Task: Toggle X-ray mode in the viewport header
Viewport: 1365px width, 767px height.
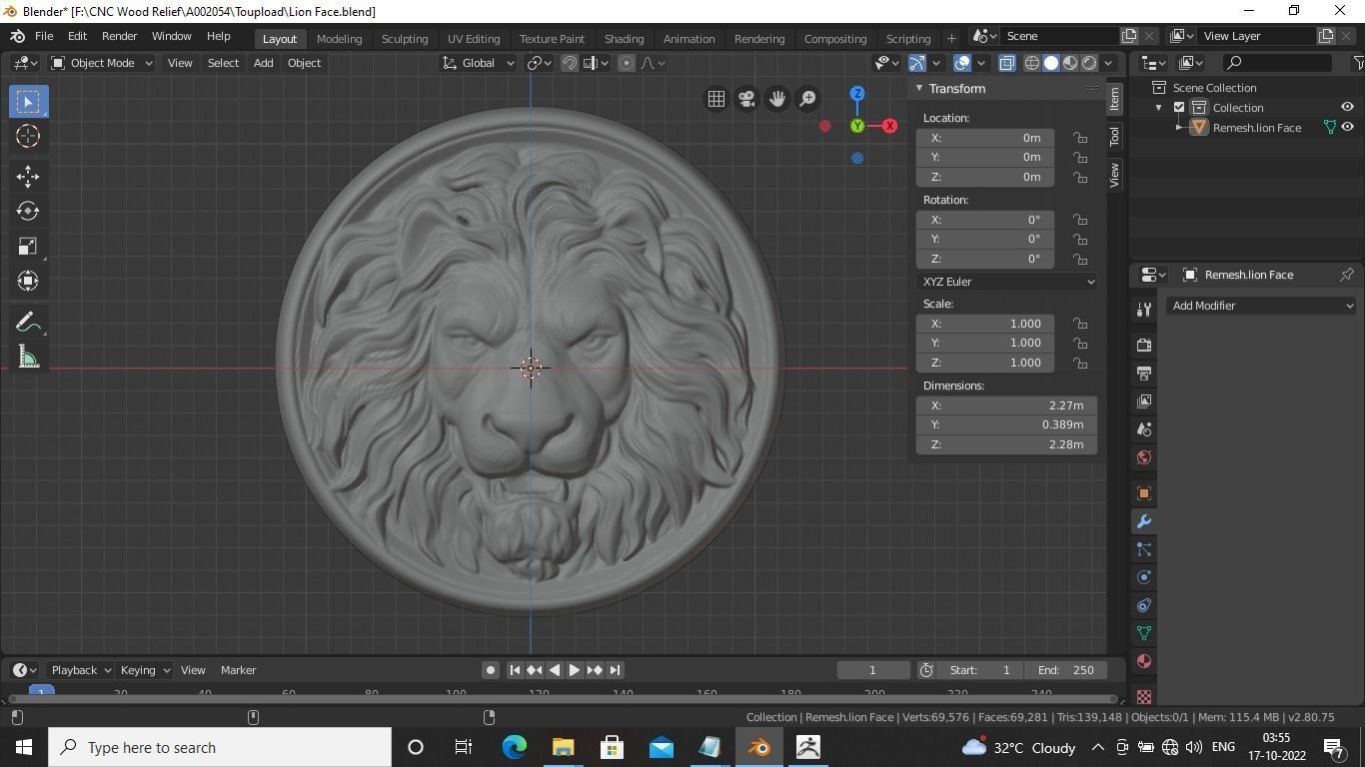Action: [x=1007, y=63]
